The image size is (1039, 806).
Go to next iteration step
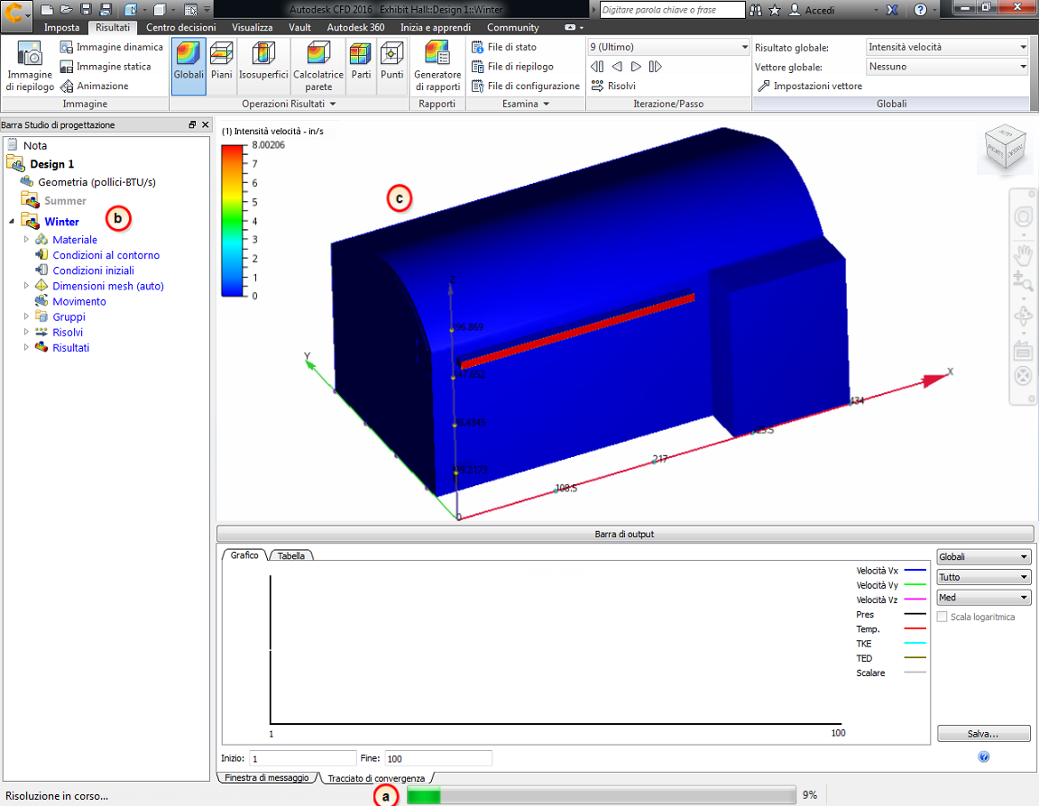(x=636, y=67)
